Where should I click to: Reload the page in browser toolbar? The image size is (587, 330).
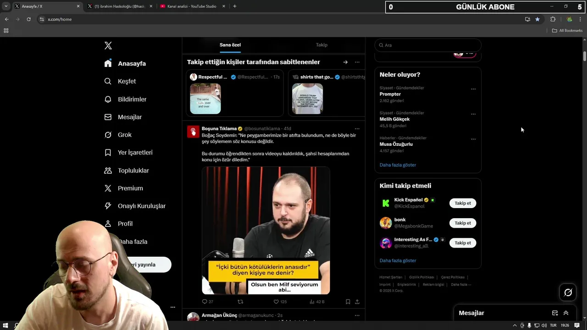click(28, 19)
